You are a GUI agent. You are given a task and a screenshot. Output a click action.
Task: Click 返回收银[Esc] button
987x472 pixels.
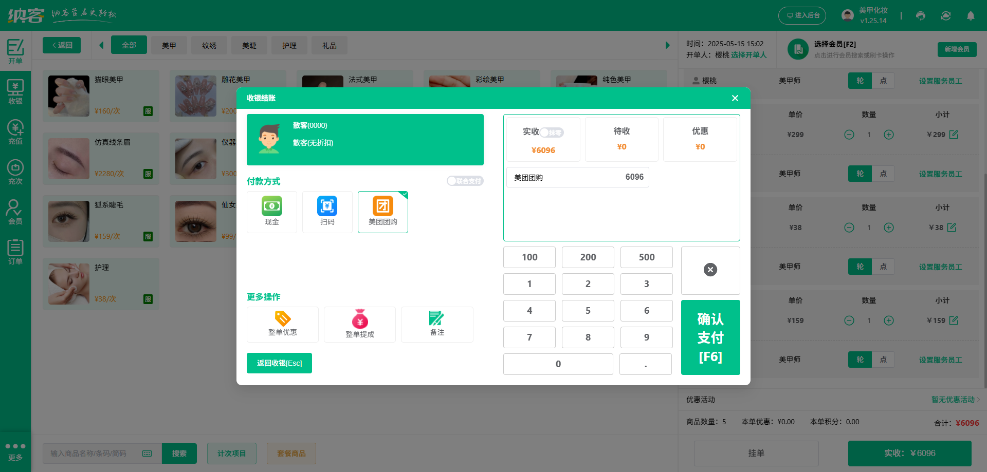[279, 363]
